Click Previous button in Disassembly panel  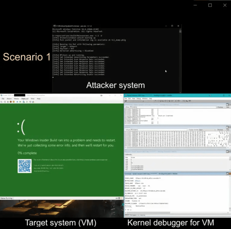[x=220, y=107]
